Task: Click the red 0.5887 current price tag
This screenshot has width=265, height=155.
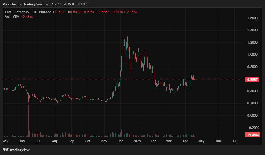Action: pos(252,80)
